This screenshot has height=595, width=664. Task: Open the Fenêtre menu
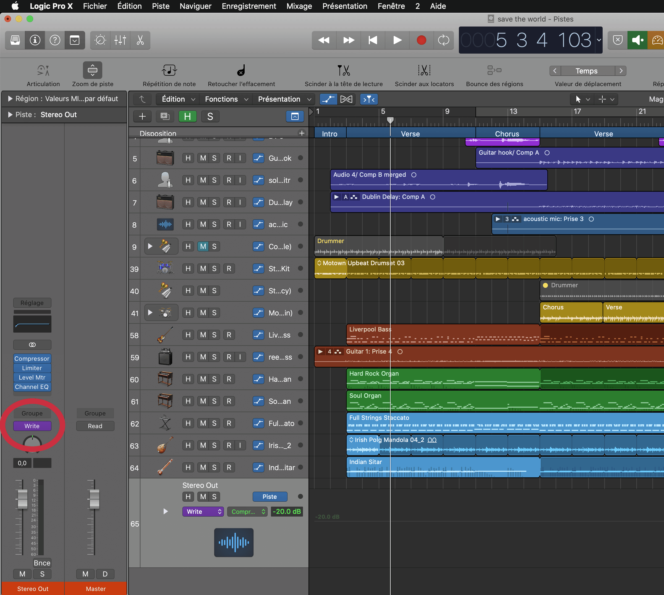391,6
